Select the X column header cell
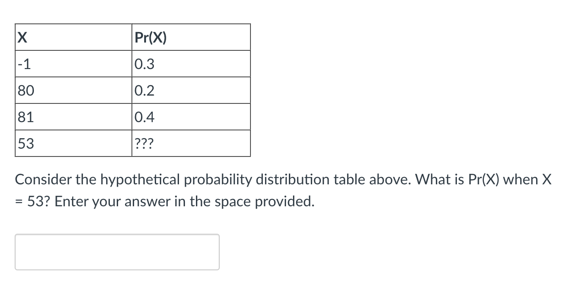The height and width of the screenshot is (290, 564). click(73, 37)
